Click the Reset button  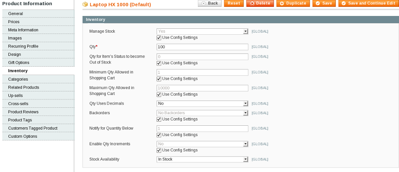point(234,3)
